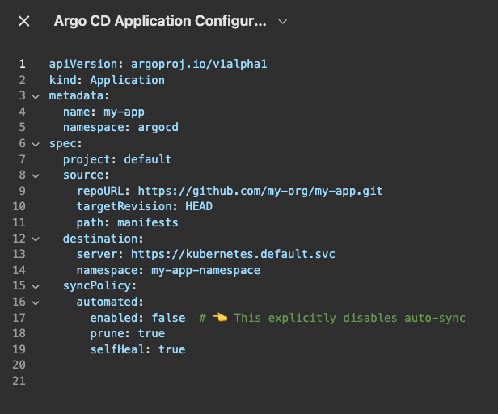The image size is (498, 414).
Task: Open the dropdown next to the document title
Action: [282, 22]
